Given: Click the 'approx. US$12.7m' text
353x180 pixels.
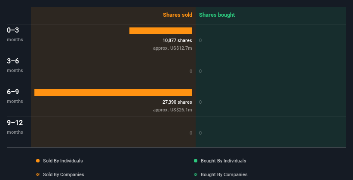Looking at the screenshot, I should (x=173, y=48).
